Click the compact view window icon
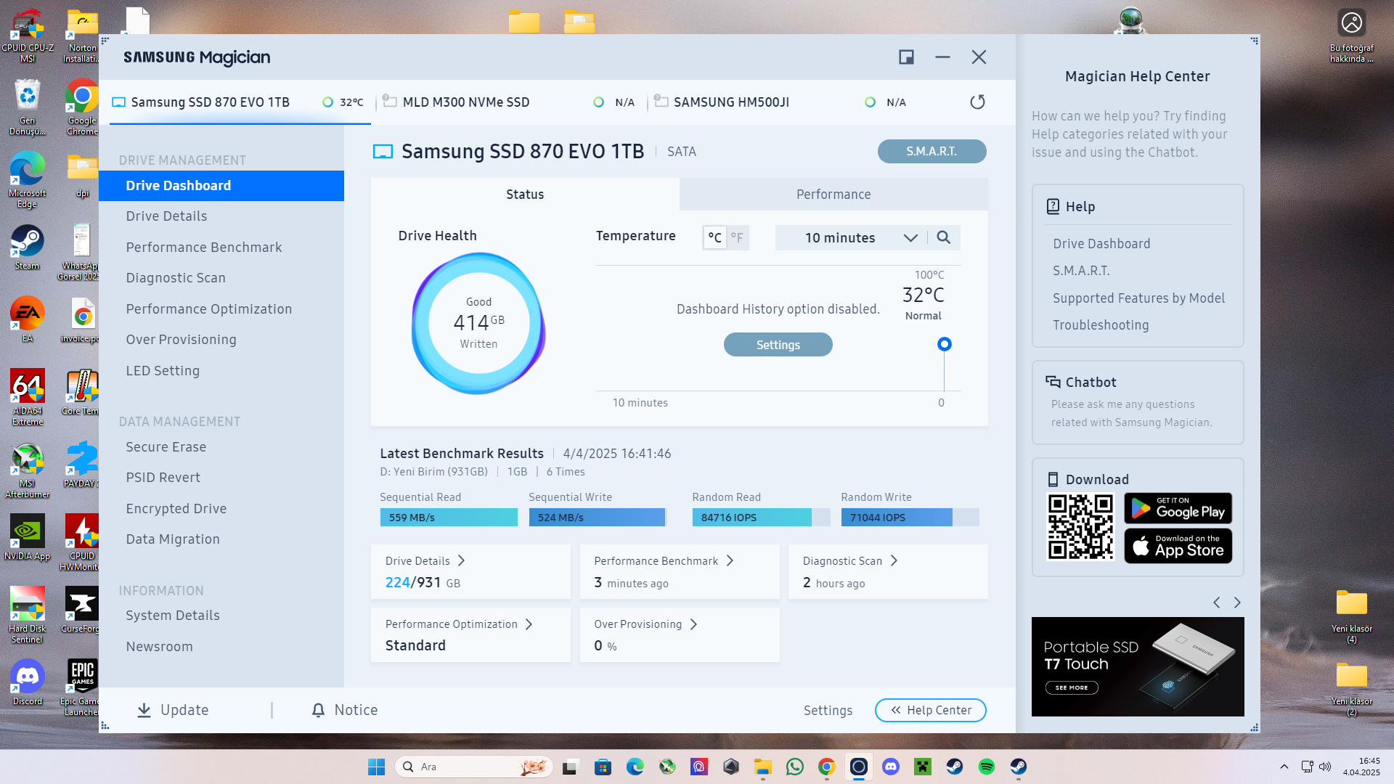1394x784 pixels. pyautogui.click(x=906, y=57)
